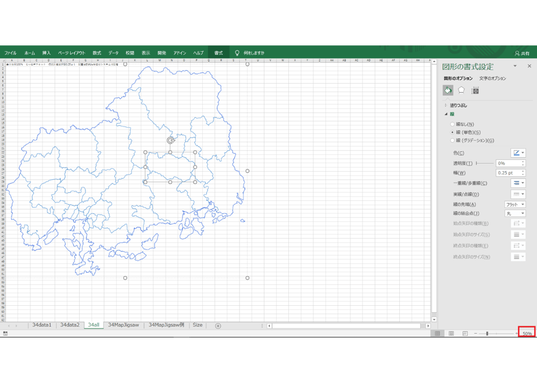
Task: Select 線 (単色)(S) radio option
Action: coord(452,132)
